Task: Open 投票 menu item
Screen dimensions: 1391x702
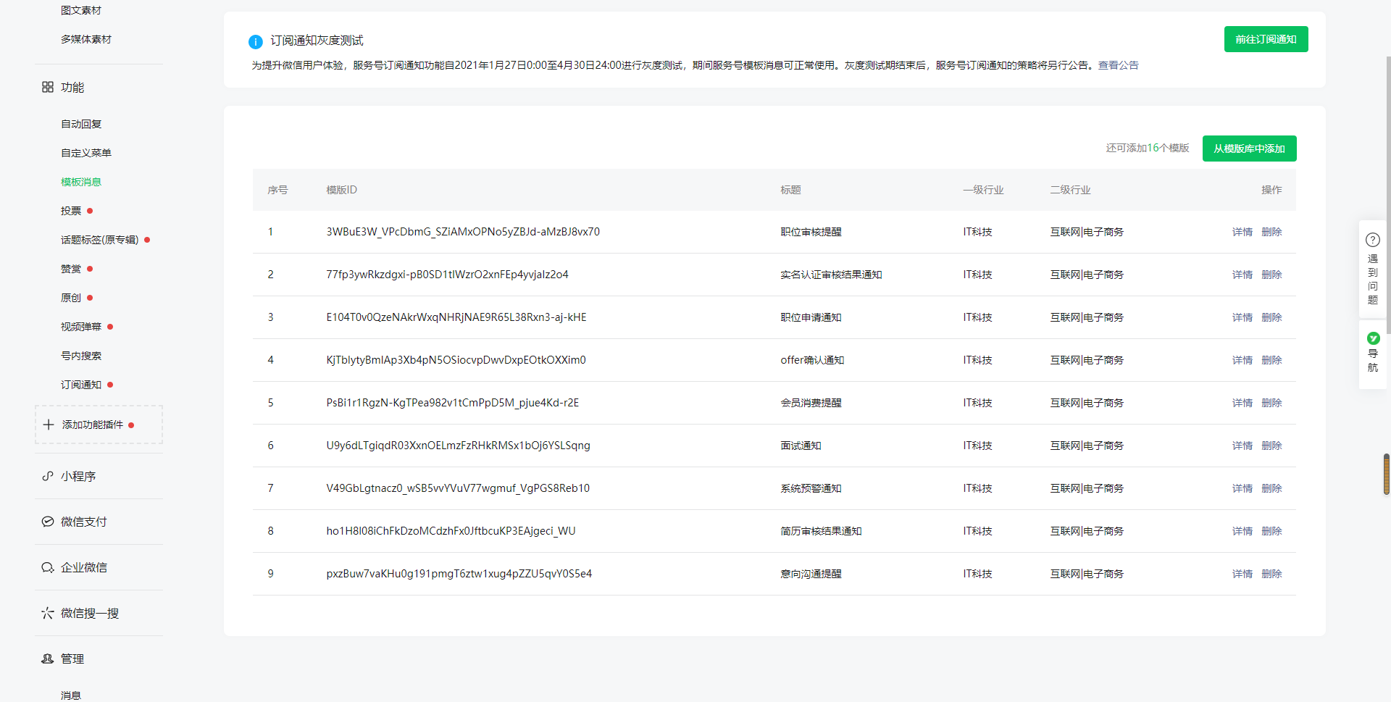Action: click(x=71, y=211)
